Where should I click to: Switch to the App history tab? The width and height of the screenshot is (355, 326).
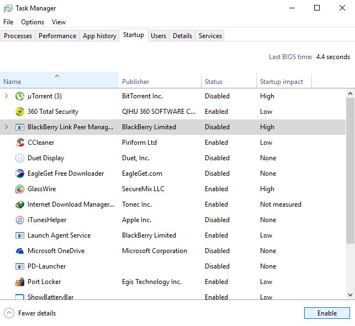pos(99,36)
